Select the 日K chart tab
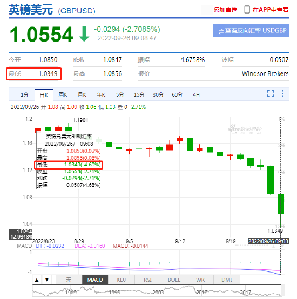The width and height of the screenshot is (297, 299). pyautogui.click(x=44, y=95)
